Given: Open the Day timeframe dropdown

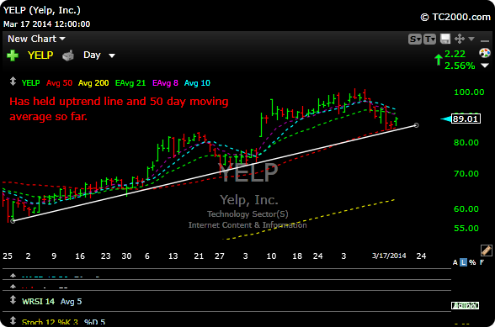Looking at the screenshot, I should point(99,55).
